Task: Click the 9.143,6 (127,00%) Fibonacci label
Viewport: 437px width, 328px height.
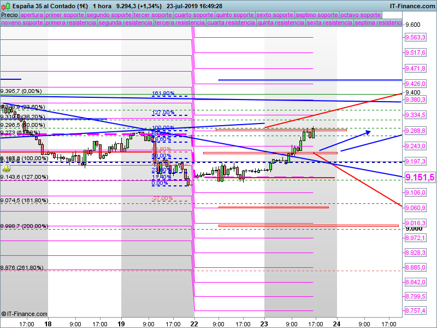Action: pyautogui.click(x=24, y=177)
